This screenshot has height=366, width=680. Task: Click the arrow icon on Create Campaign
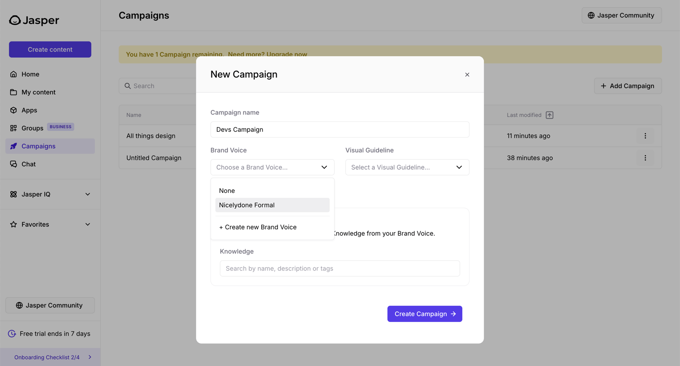(453, 314)
